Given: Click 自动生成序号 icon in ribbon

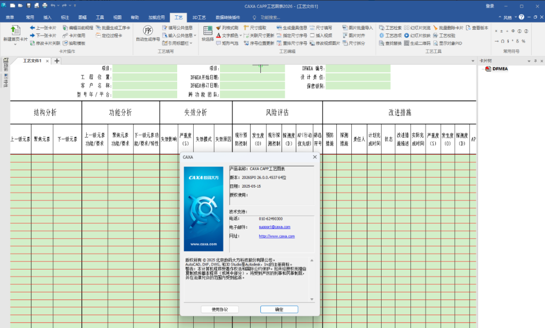Looking at the screenshot, I should 148,30.
